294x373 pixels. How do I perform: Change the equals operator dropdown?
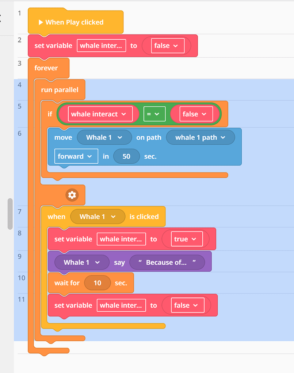(x=154, y=114)
